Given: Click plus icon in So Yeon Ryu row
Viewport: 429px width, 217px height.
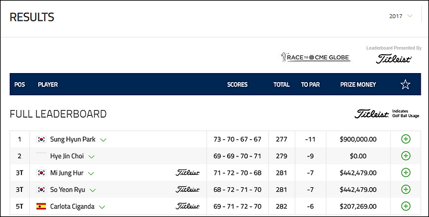Looking at the screenshot, I should [x=406, y=190].
